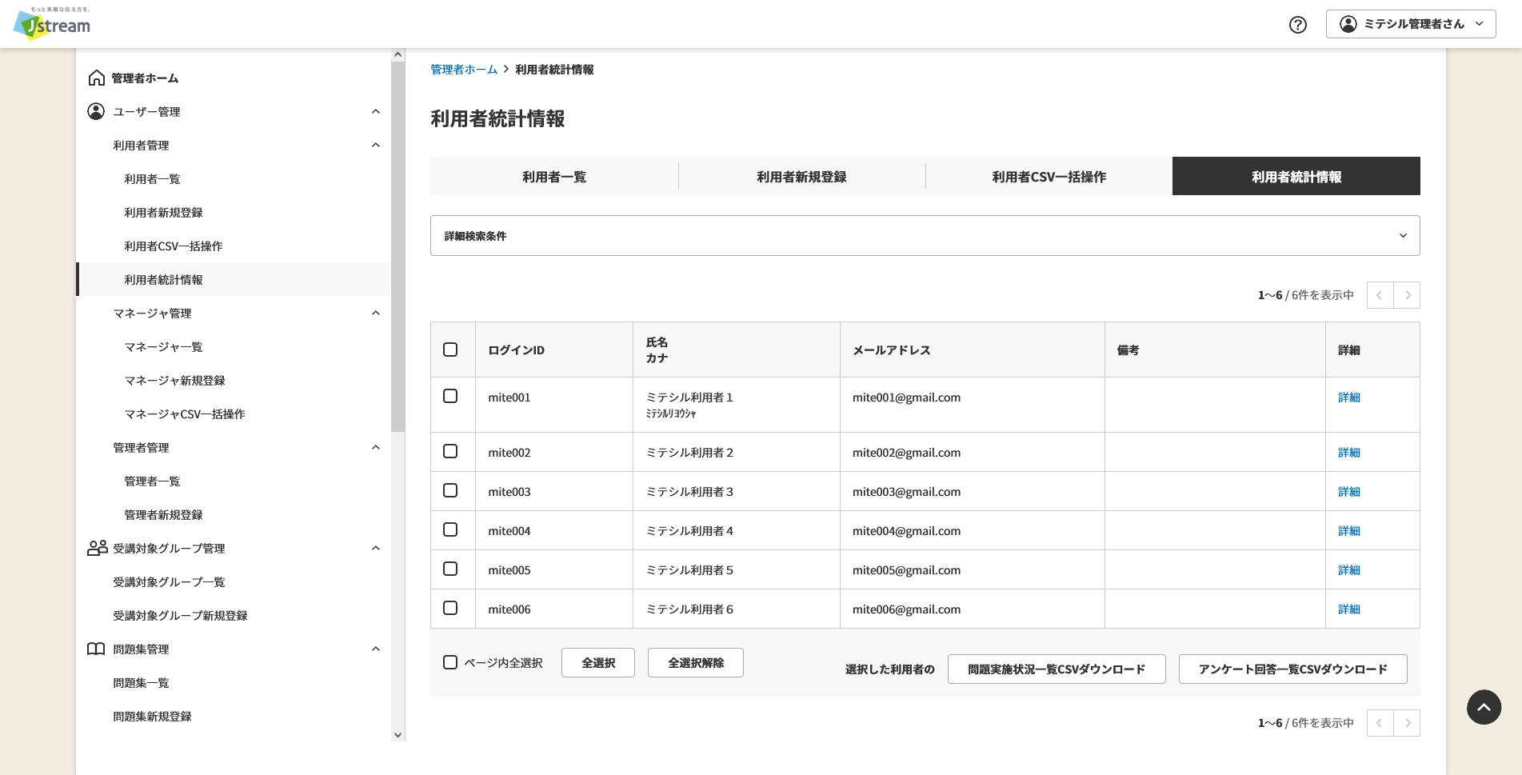The image size is (1522, 775).
Task: Go to previous page in top pagination
Action: (1380, 295)
